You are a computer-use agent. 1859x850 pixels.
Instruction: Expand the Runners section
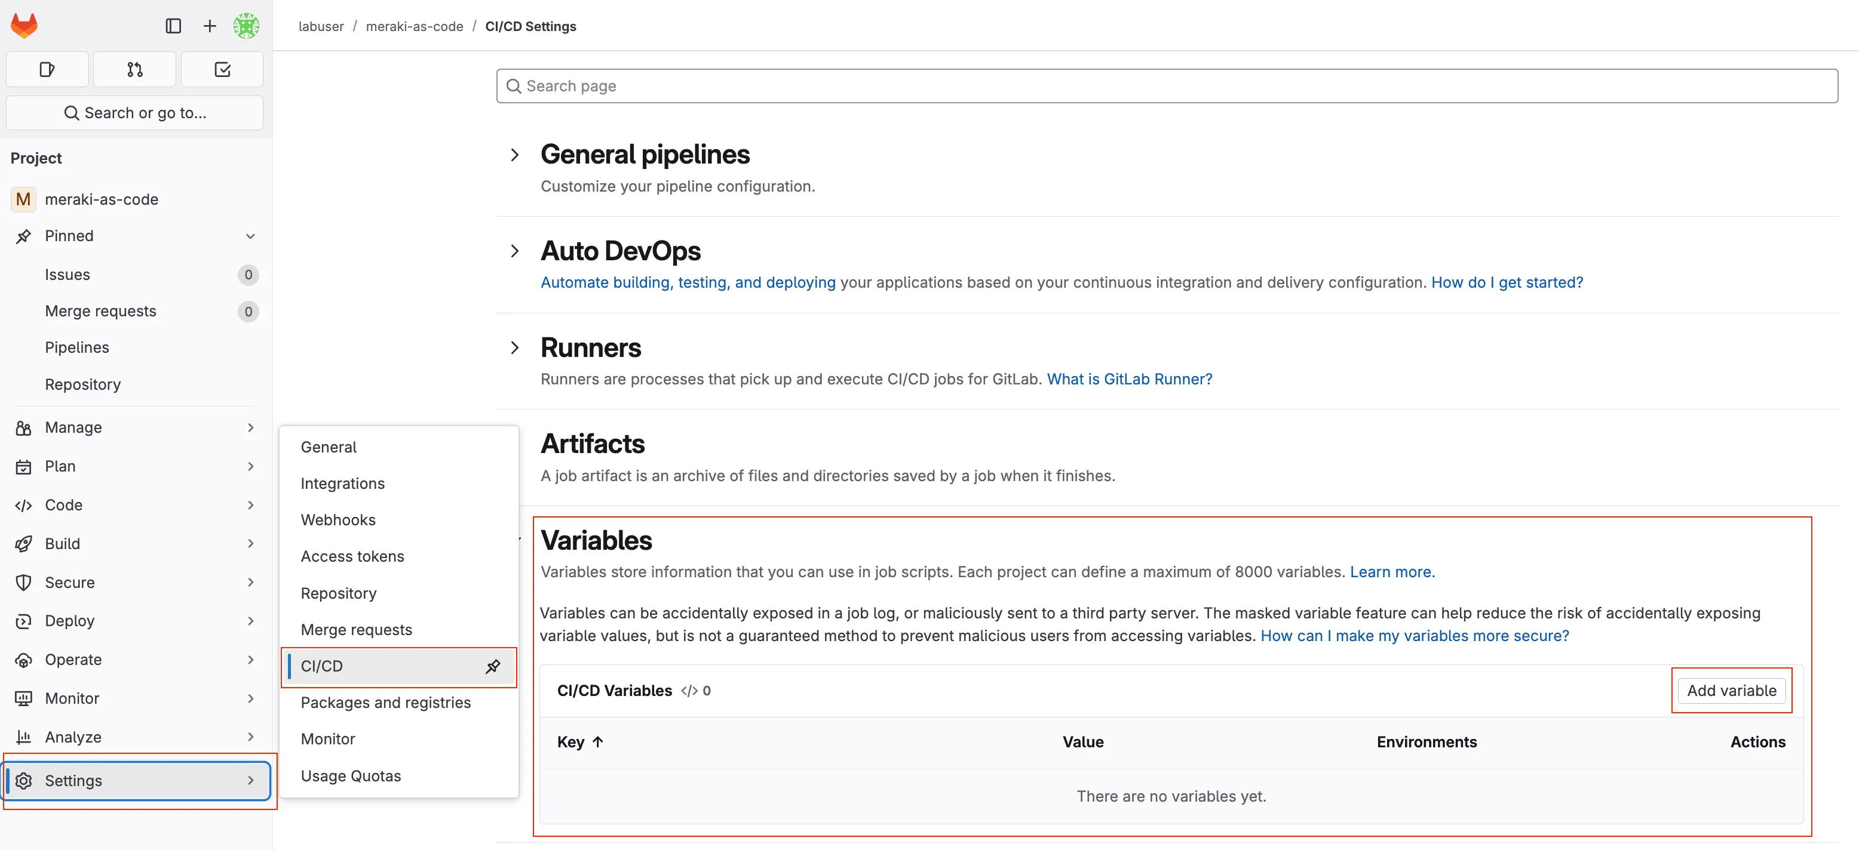click(x=516, y=347)
